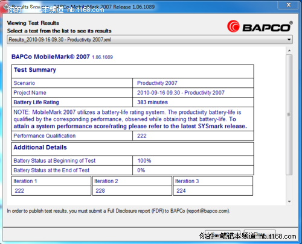Image resolution: width=302 pixels, height=244 pixels.
Task: Click the scrollbar up arrow in results pane
Action: (x=289, y=51)
